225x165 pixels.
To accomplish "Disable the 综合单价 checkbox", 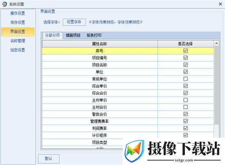I will (185, 86).
